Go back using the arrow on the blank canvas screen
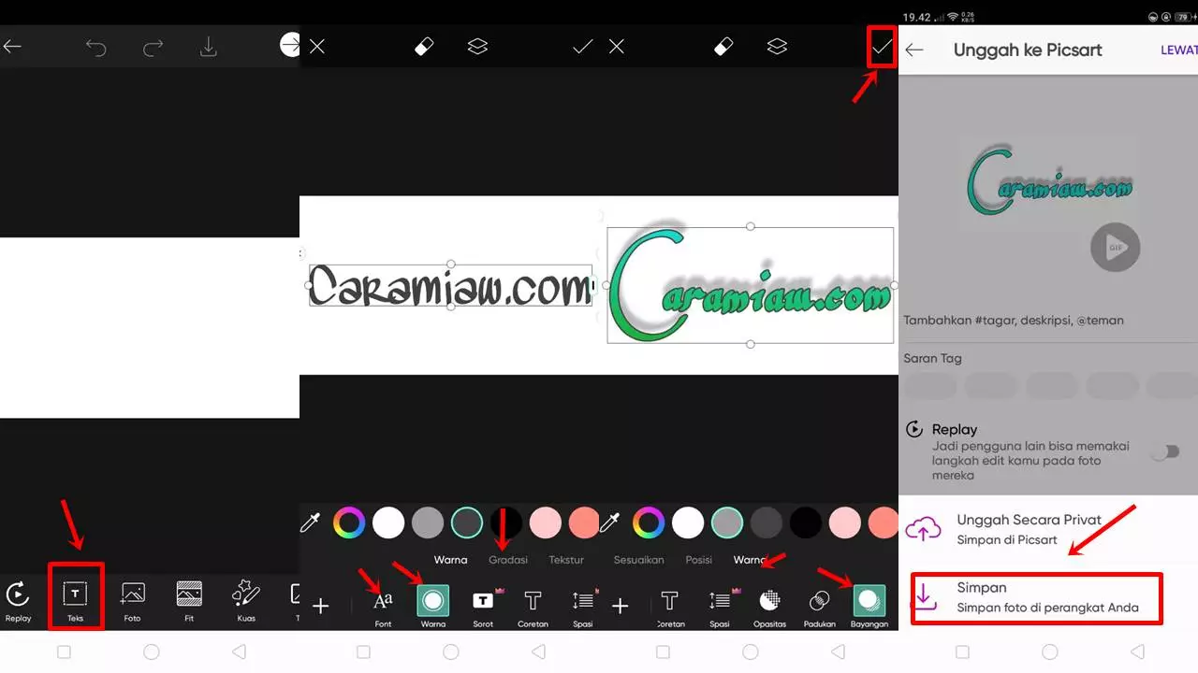1198x673 pixels. [12, 46]
